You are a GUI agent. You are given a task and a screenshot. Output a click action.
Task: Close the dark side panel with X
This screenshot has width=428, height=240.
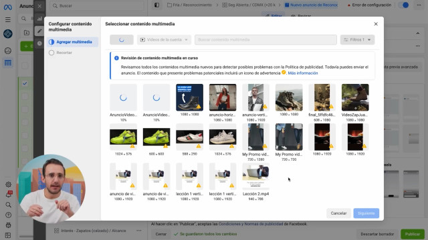[x=39, y=6]
